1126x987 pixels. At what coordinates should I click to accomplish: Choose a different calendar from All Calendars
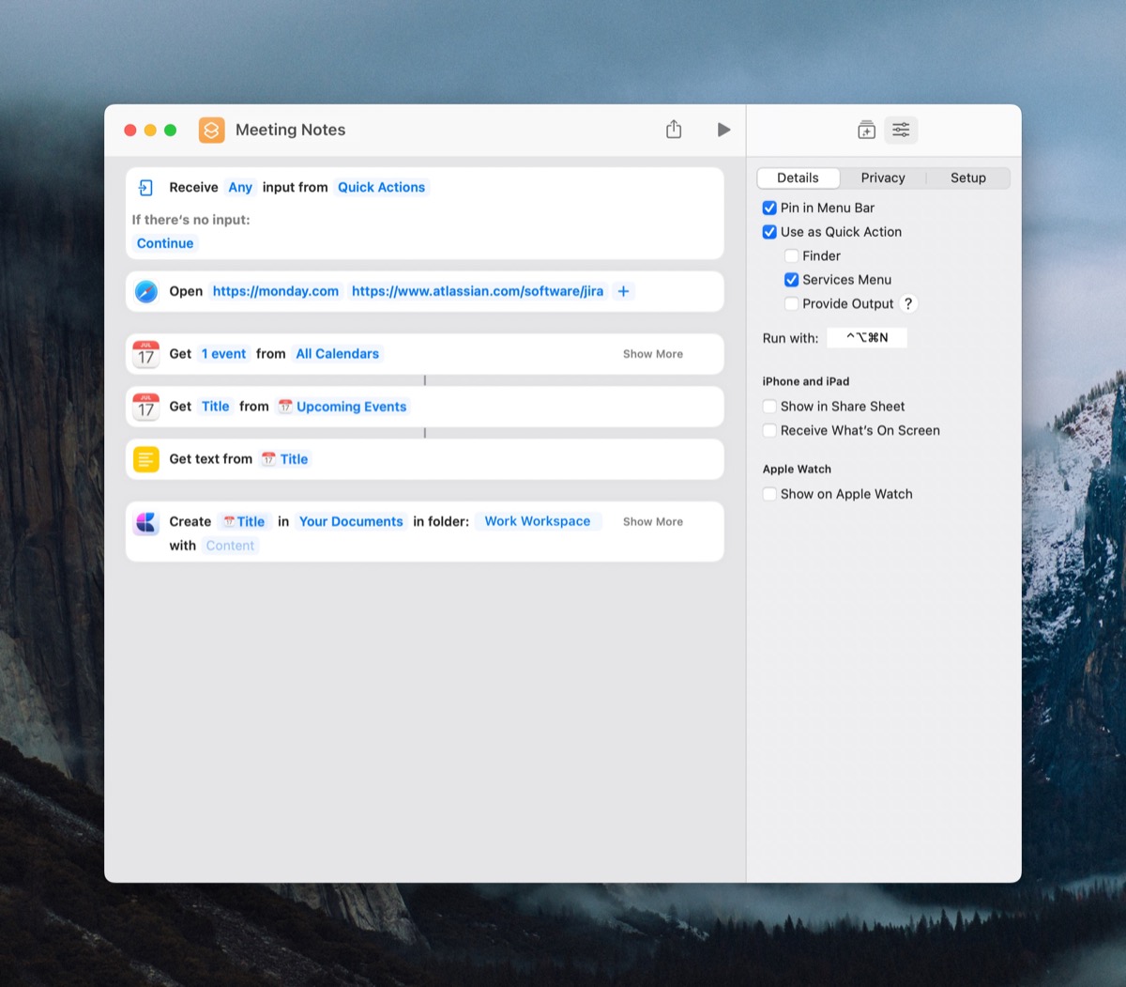coord(338,354)
